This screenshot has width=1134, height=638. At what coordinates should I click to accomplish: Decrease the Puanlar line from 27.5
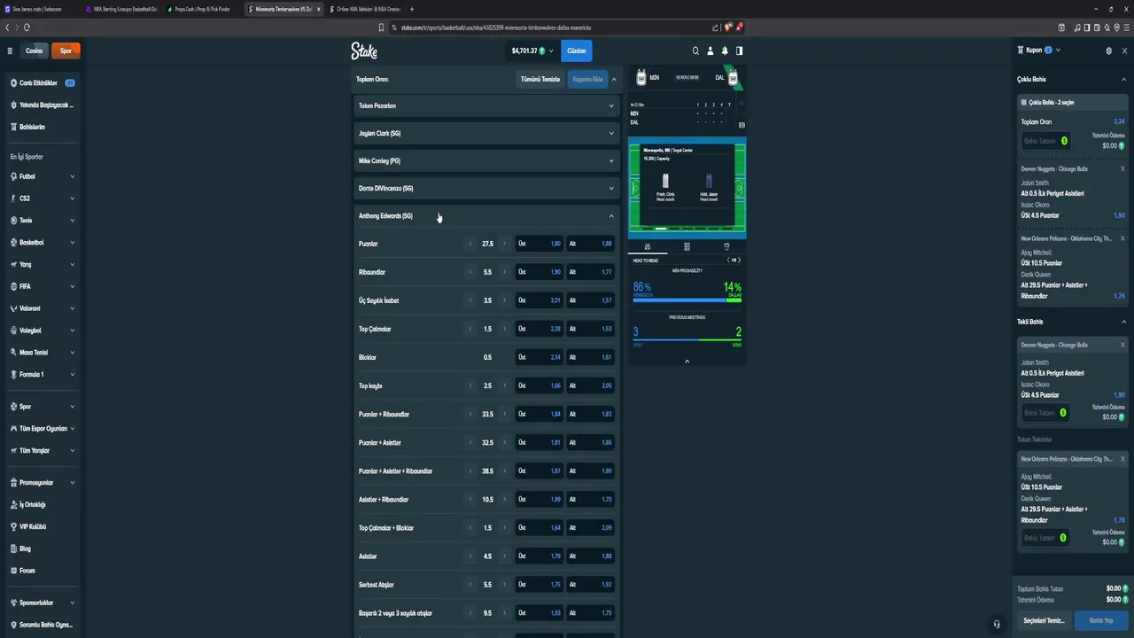coord(470,244)
